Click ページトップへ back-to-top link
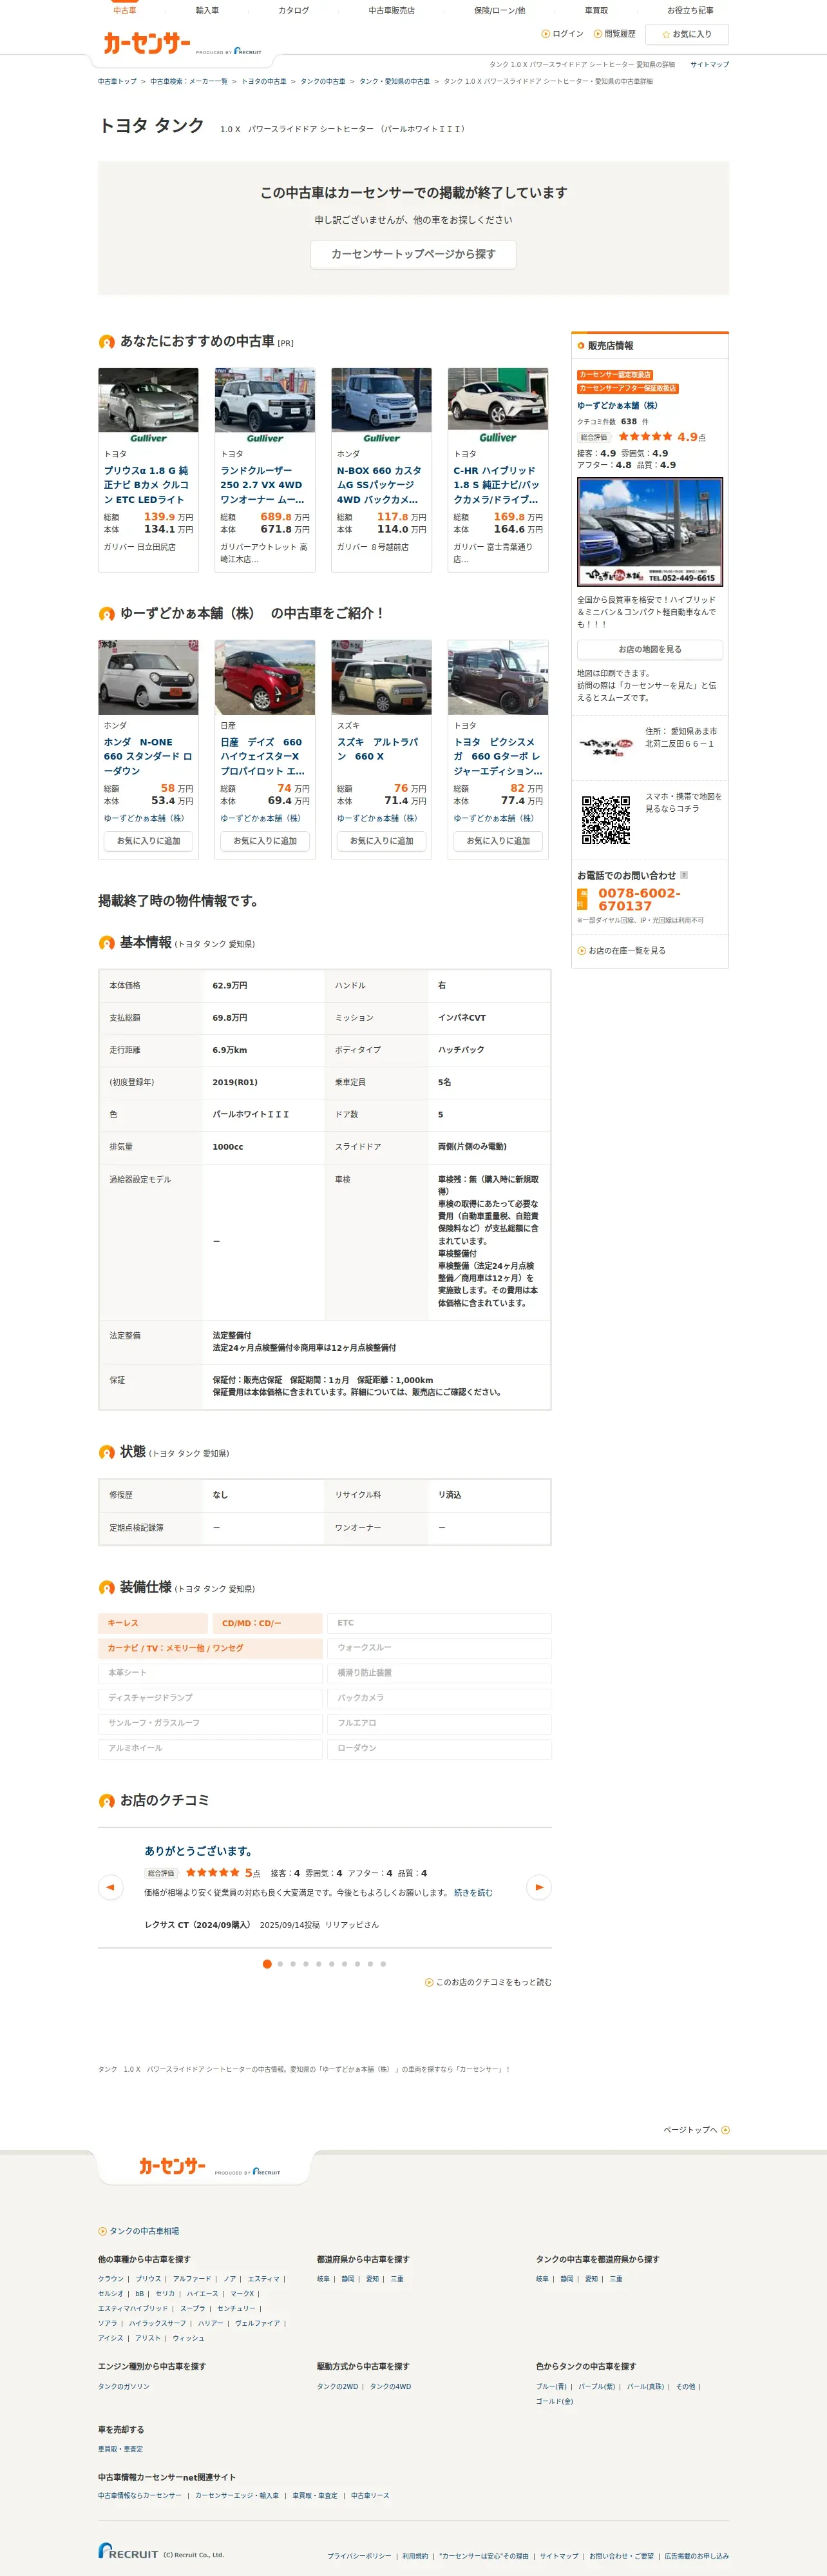Viewport: 827px width, 2576px height. [696, 2130]
